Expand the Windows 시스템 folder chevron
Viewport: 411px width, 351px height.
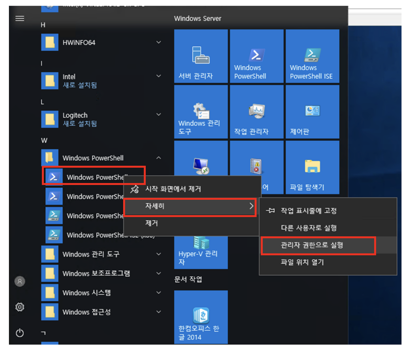pyautogui.click(x=159, y=293)
